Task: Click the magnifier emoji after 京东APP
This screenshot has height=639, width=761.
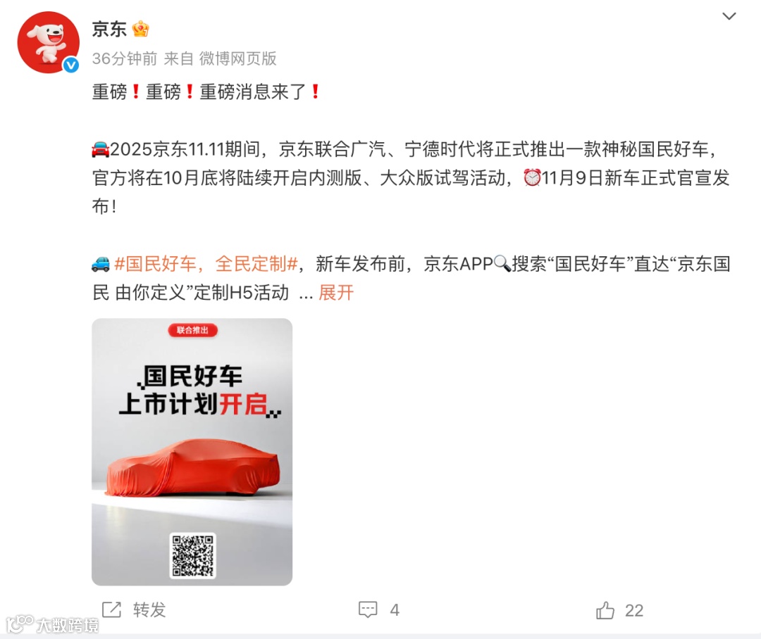Action: click(502, 264)
